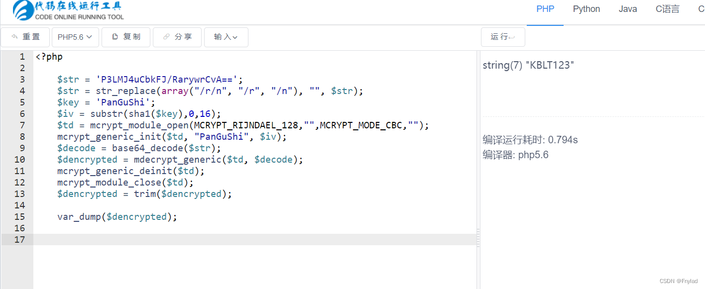This screenshot has width=705, height=289.
Task: Select the Java language tab
Action: coord(627,9)
